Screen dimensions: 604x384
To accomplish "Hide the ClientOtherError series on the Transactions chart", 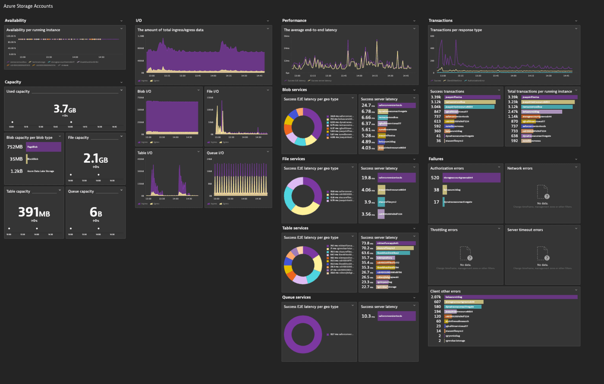I will (x=444, y=80).
